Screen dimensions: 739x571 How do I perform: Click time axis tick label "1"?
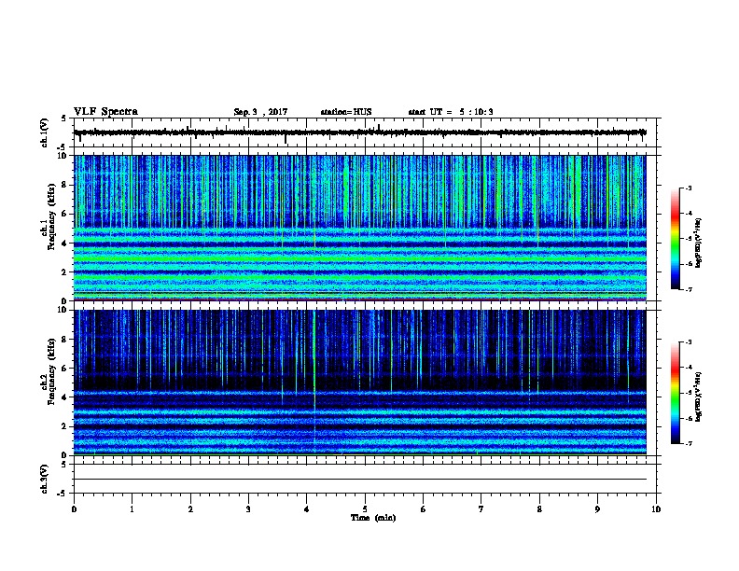132,509
